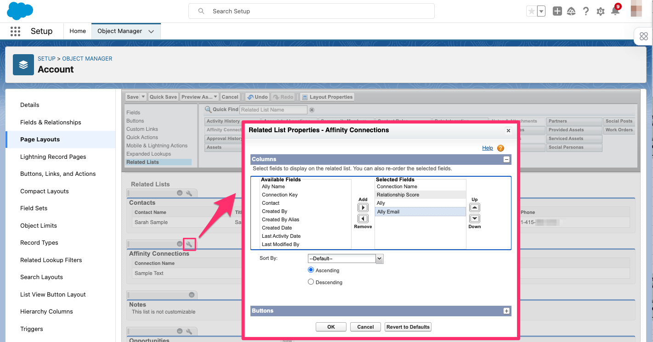Viewport: 653px width, 342px height.
Task: Open the App Launcher grid icon
Action: coord(15,31)
